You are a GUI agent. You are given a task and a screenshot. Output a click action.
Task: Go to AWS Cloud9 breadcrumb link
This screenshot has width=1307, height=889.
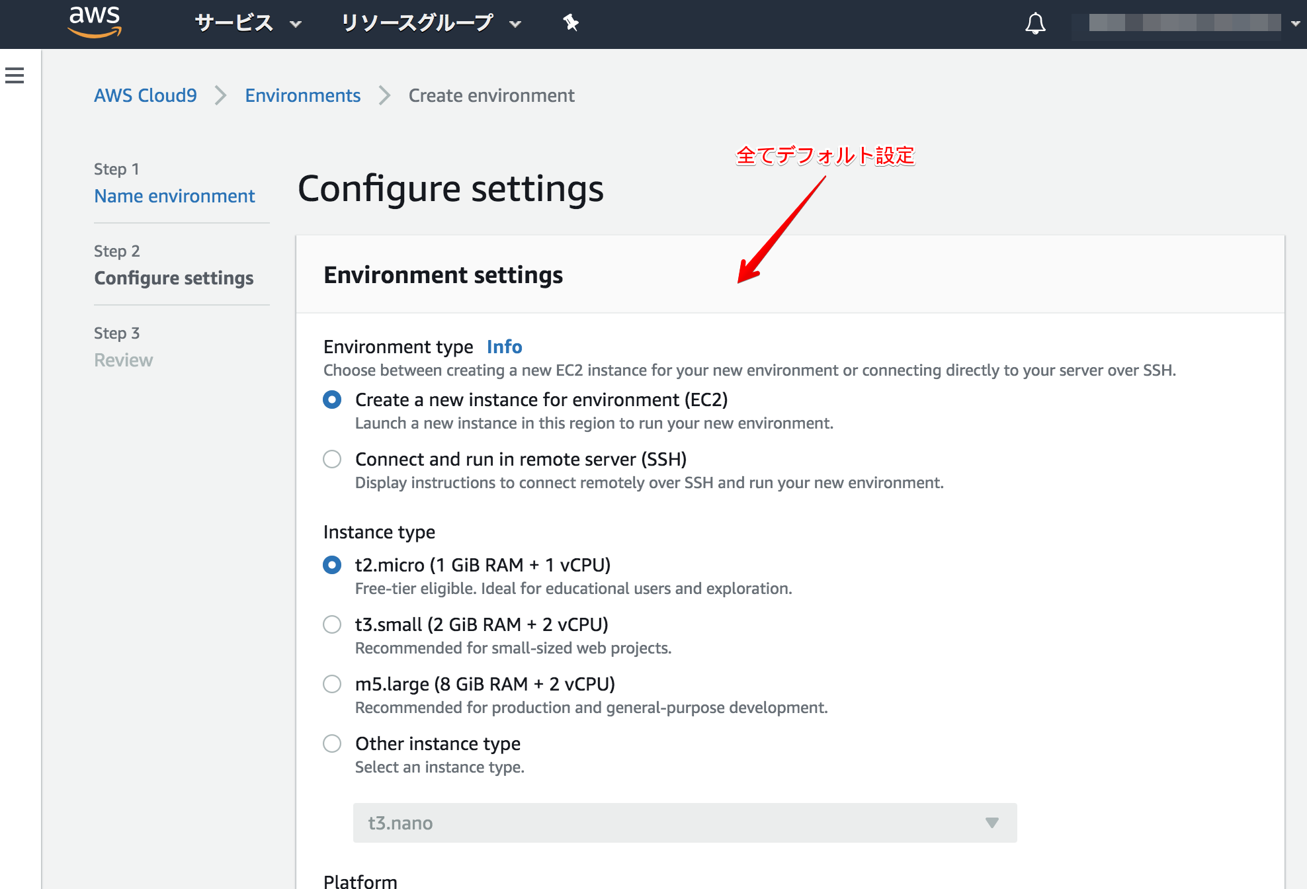(x=146, y=95)
